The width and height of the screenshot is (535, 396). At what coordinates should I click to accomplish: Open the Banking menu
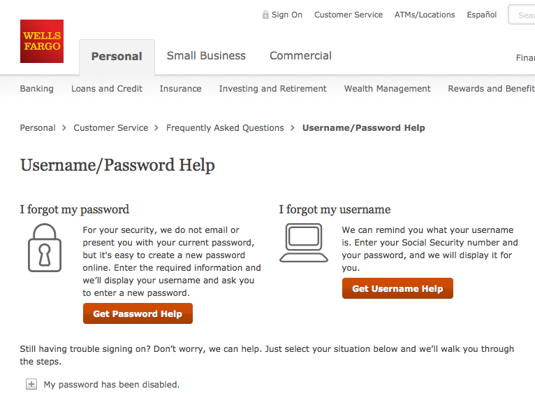(x=37, y=89)
